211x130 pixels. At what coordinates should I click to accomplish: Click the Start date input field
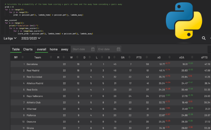(x=83, y=49)
